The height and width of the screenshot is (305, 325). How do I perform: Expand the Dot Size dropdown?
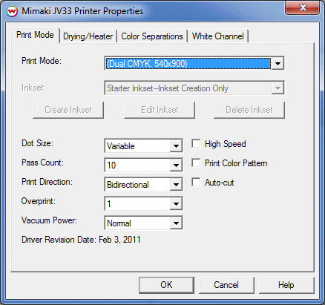pos(176,145)
